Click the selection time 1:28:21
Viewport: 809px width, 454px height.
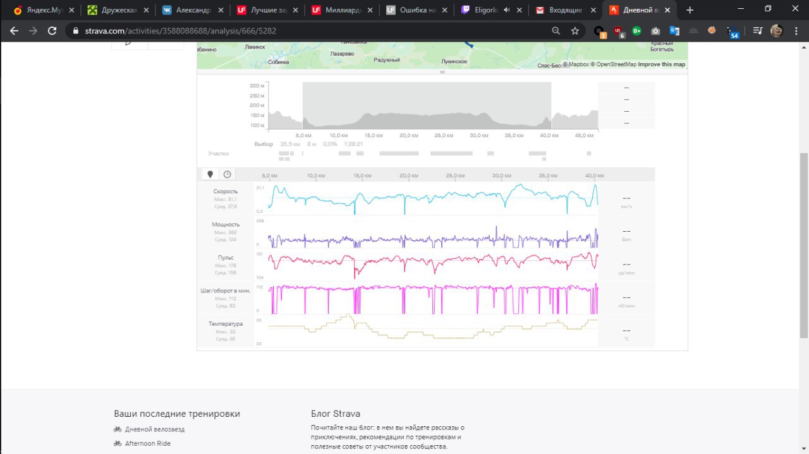point(352,144)
